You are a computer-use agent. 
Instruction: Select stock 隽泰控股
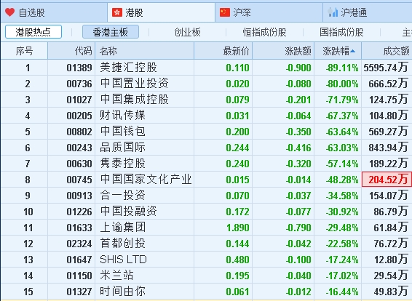[x=123, y=164]
